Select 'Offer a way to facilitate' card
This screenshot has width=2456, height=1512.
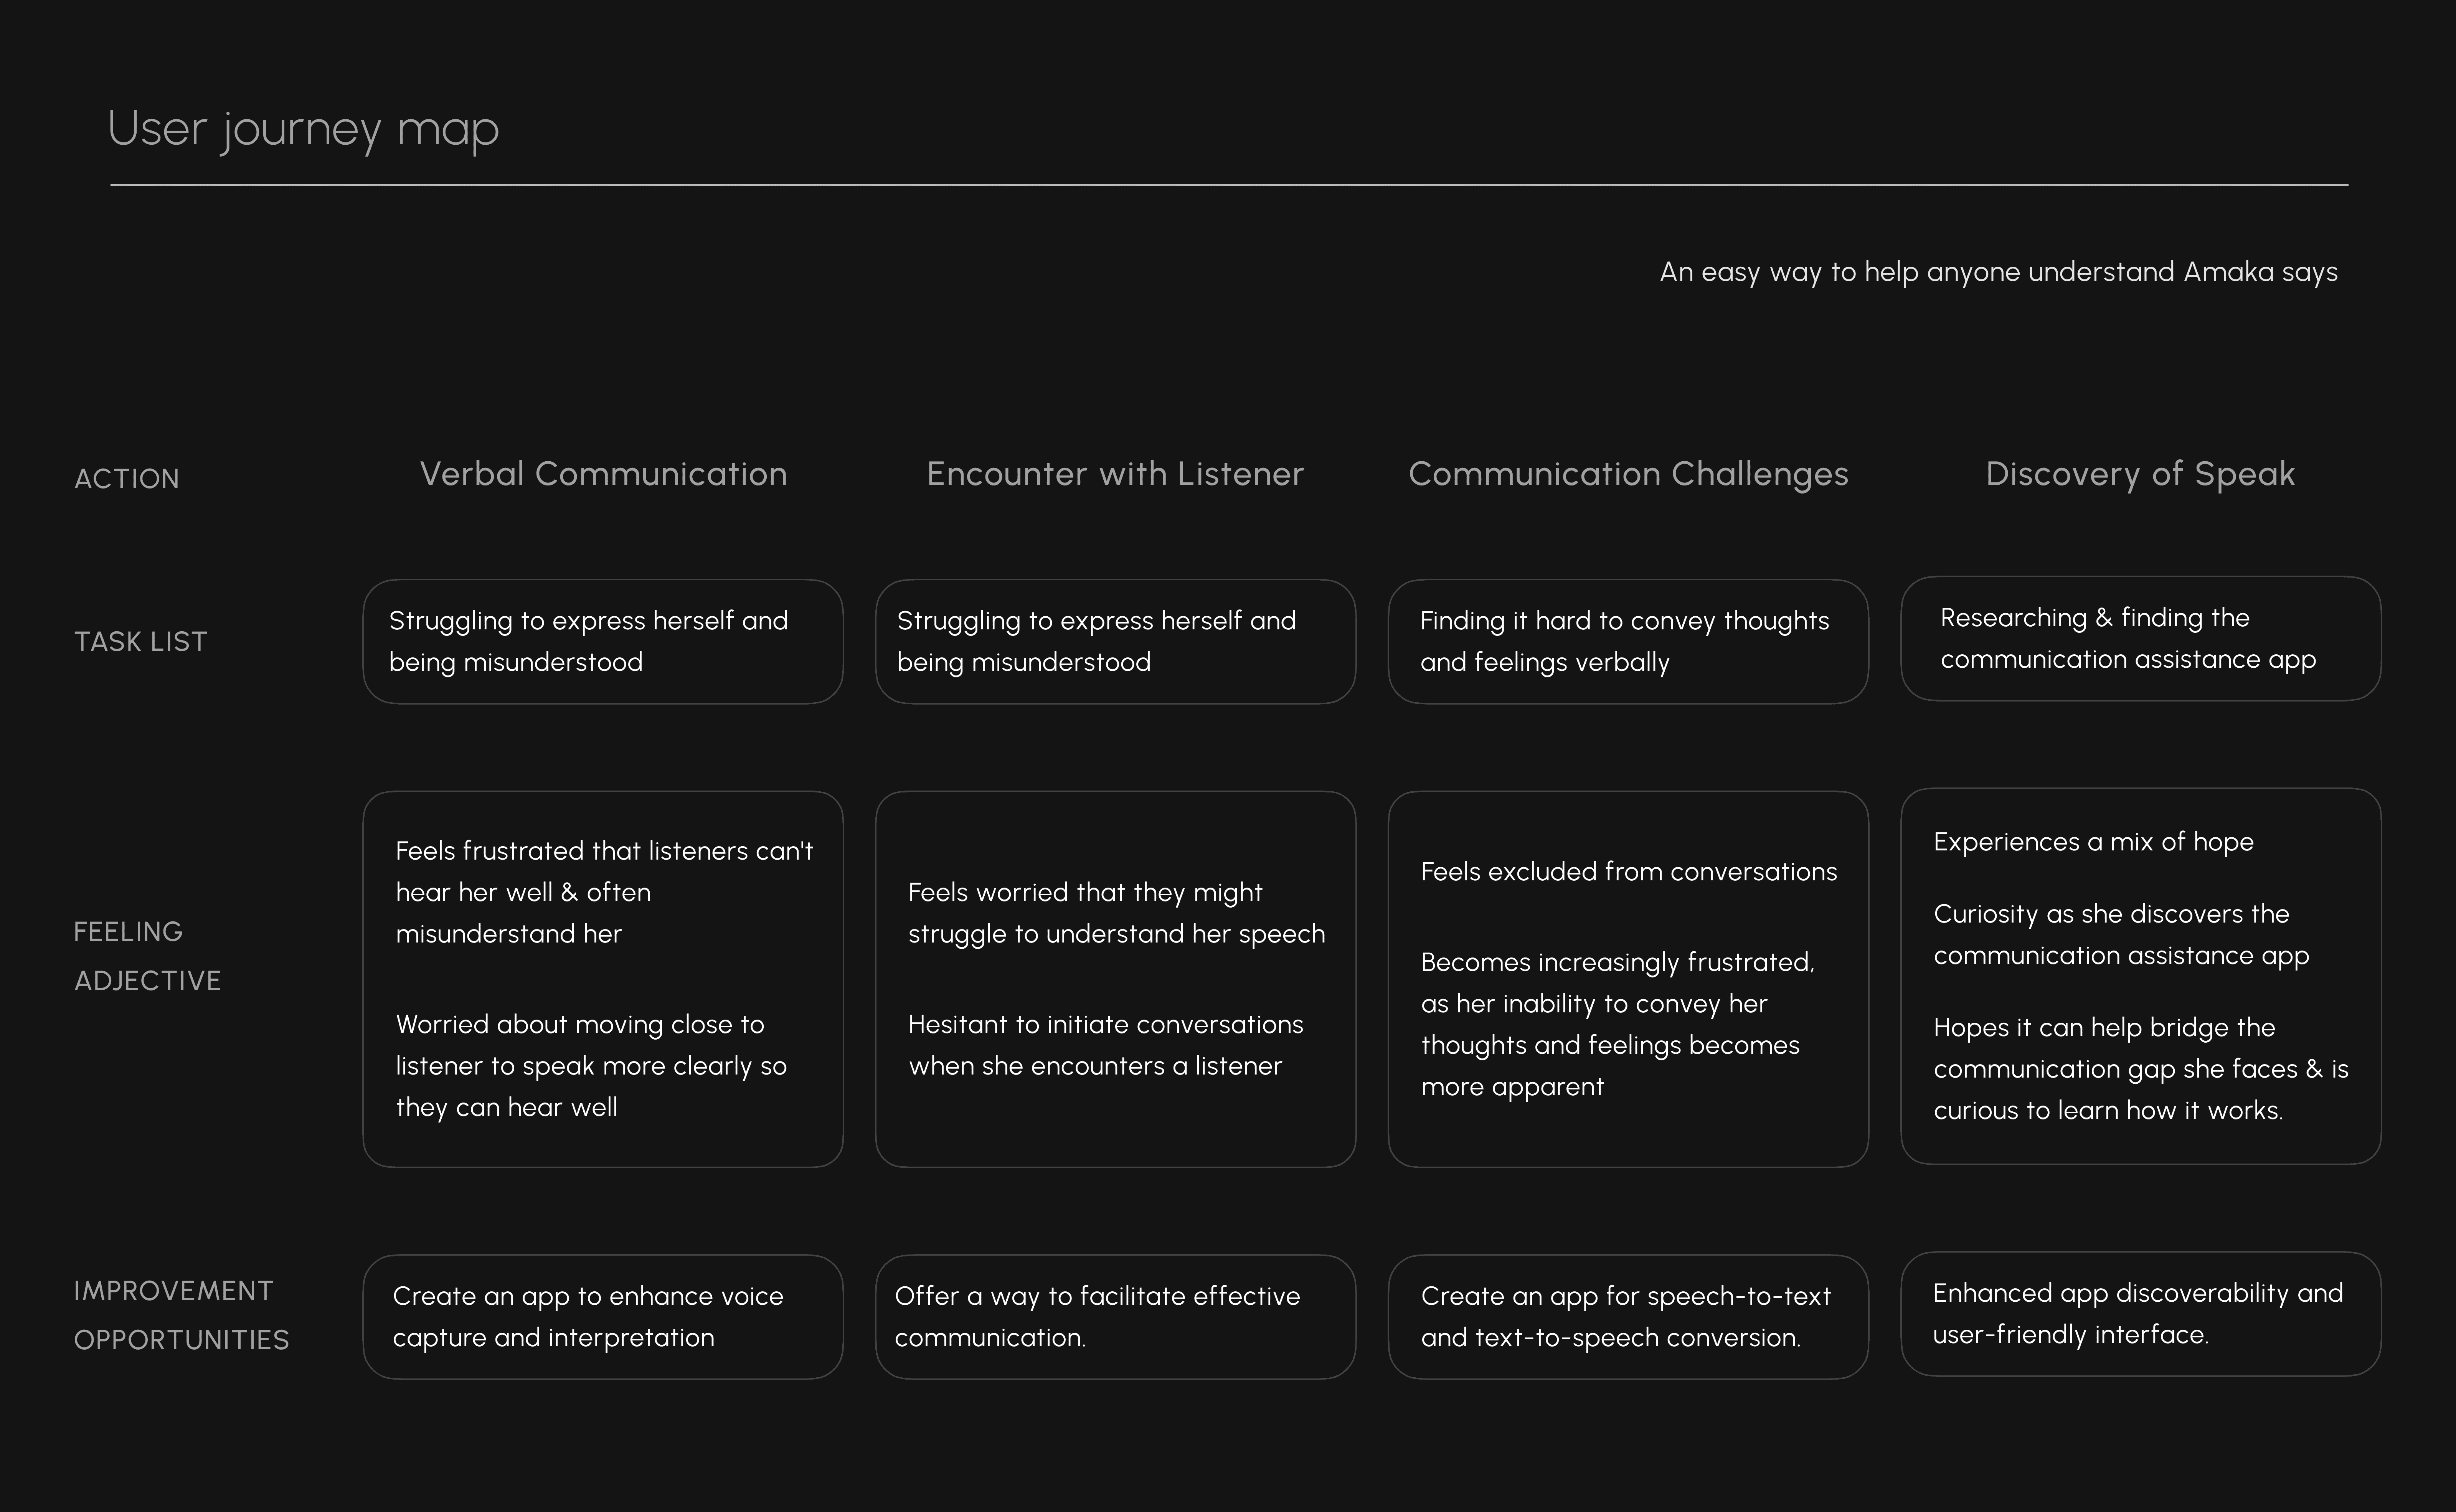(1115, 1317)
